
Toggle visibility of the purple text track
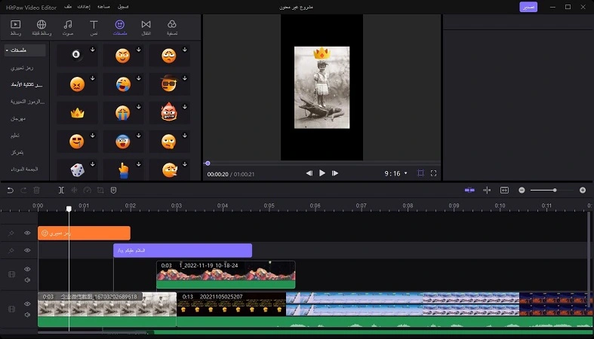(27, 250)
